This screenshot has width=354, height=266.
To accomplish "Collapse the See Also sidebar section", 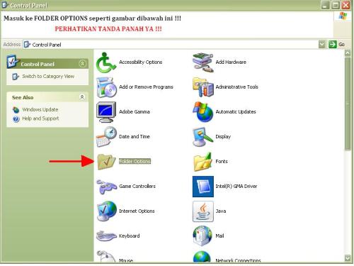I will coord(82,97).
